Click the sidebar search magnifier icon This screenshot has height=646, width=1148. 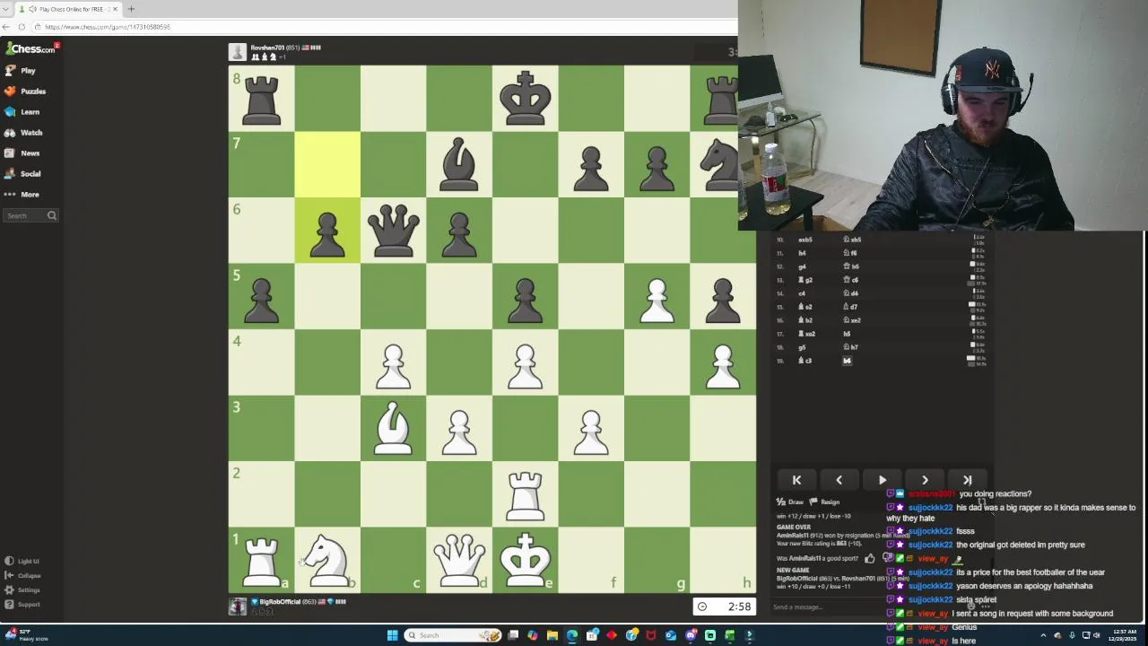pos(52,215)
